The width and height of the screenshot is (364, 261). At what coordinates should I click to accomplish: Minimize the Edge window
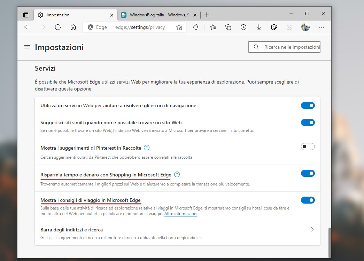[291, 14]
